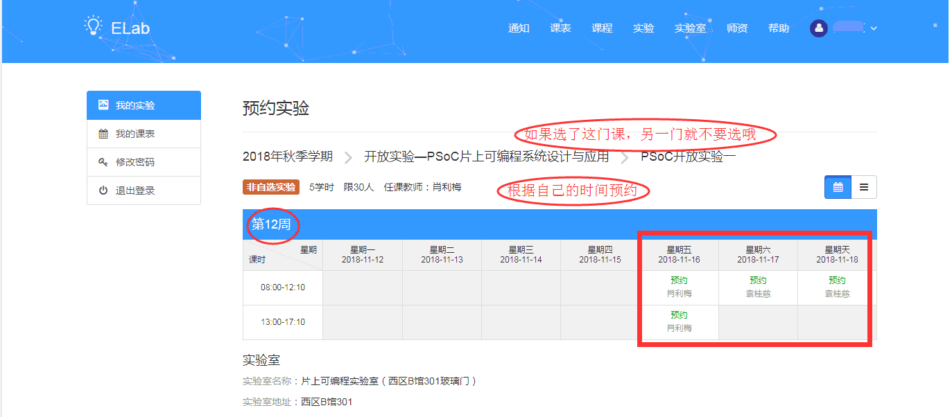
Task: Open the 通知 menu item
Action: pos(518,28)
